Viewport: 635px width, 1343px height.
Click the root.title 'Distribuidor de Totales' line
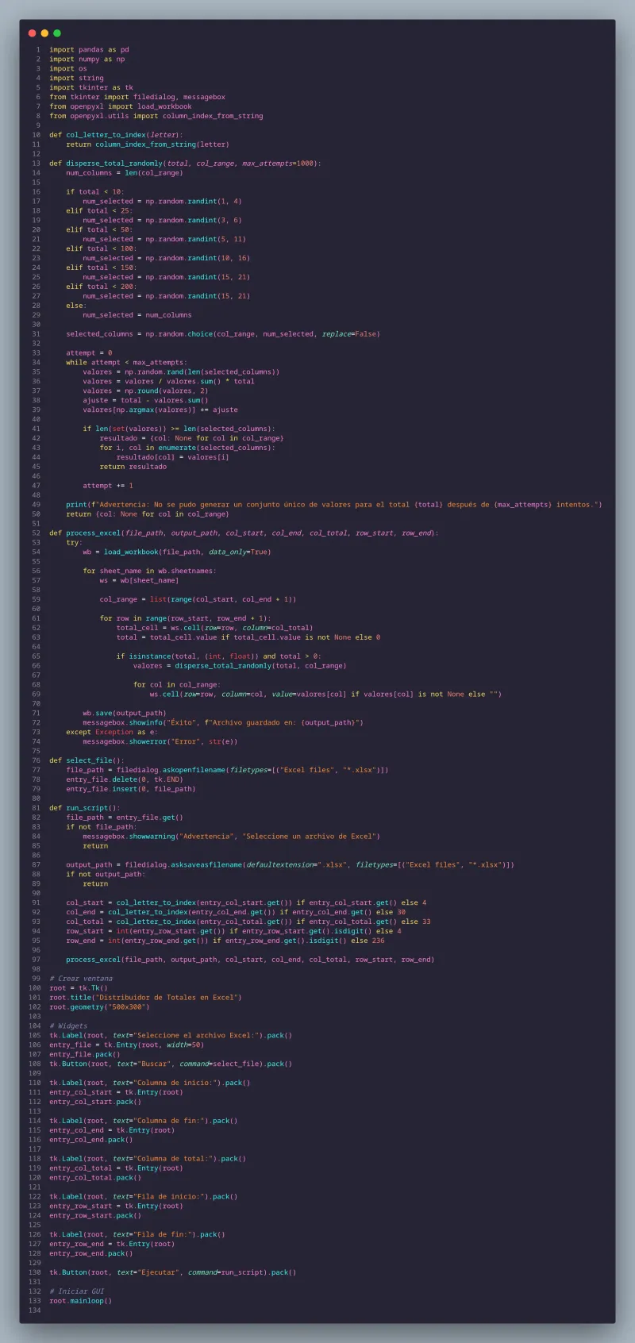pyautogui.click(x=145, y=998)
